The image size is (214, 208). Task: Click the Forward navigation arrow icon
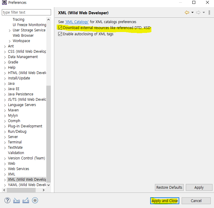coord(198,12)
